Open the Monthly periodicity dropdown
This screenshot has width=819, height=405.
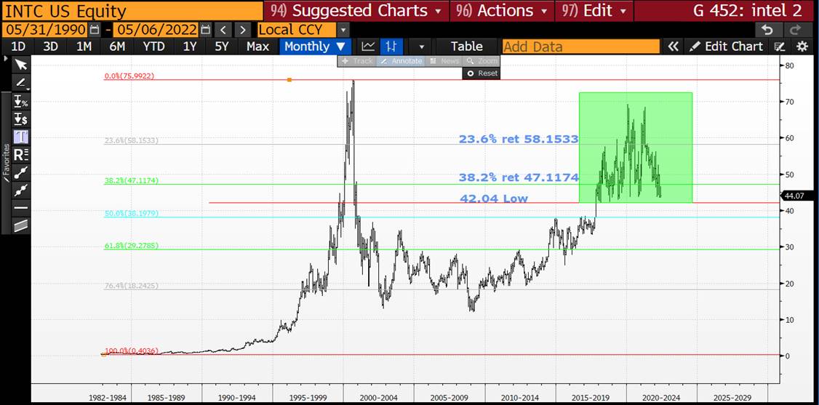[x=315, y=47]
